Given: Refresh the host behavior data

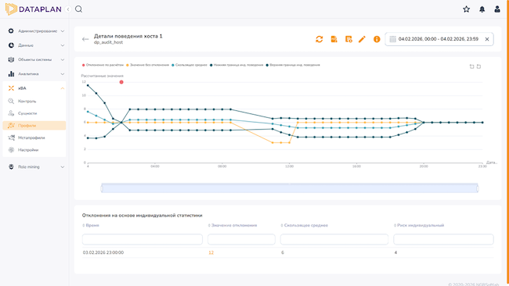Looking at the screenshot, I should click(x=319, y=39).
